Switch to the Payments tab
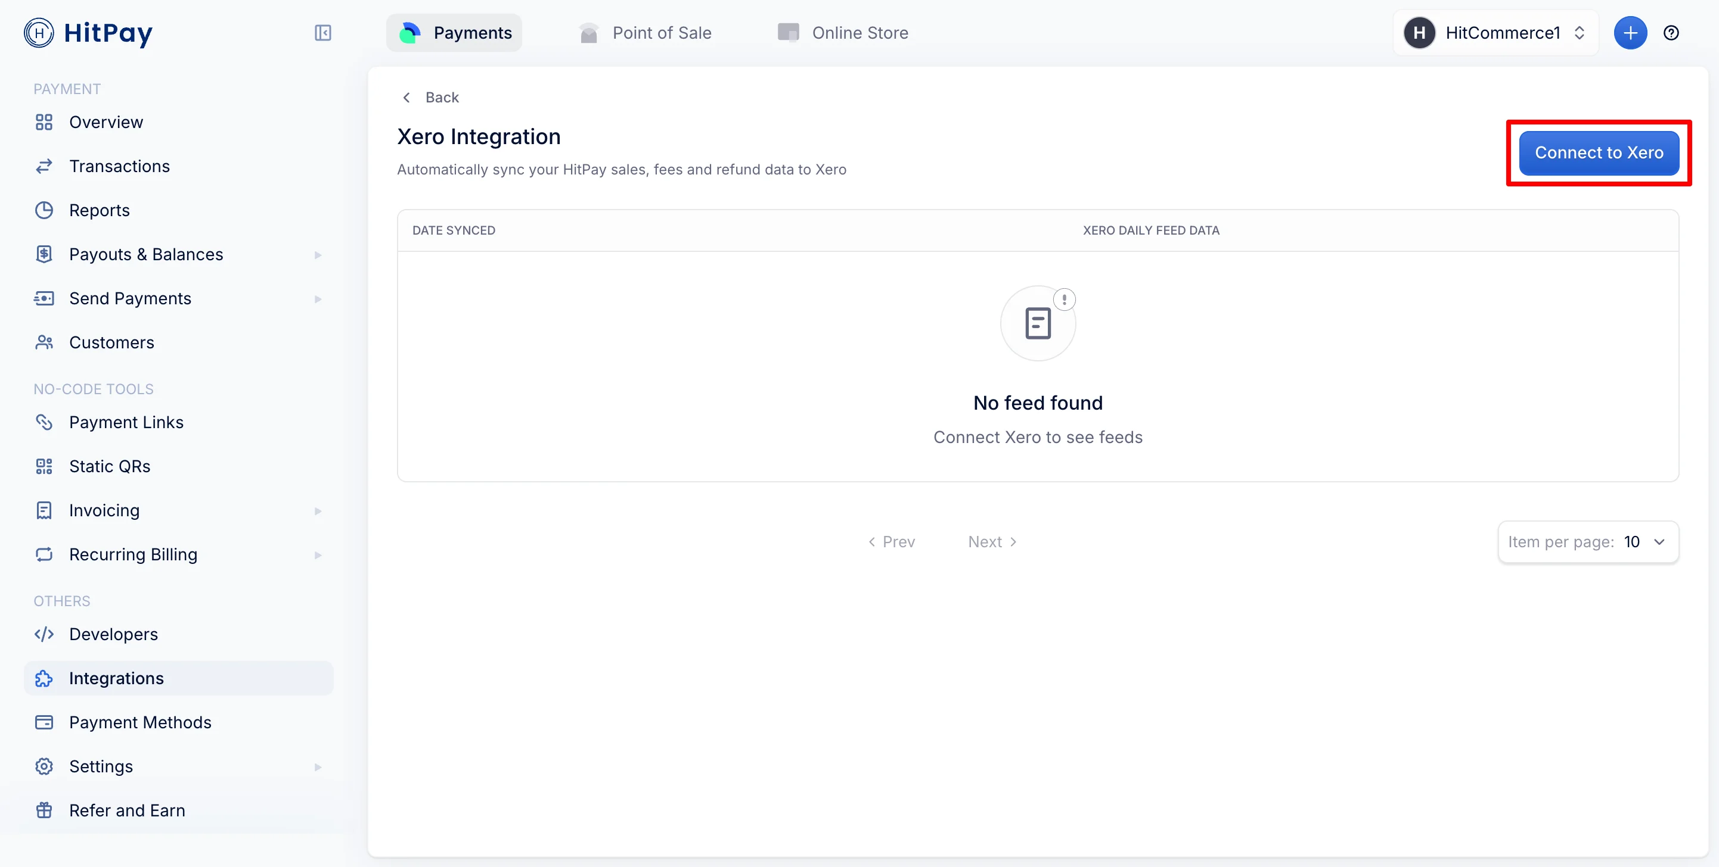 pyautogui.click(x=454, y=33)
